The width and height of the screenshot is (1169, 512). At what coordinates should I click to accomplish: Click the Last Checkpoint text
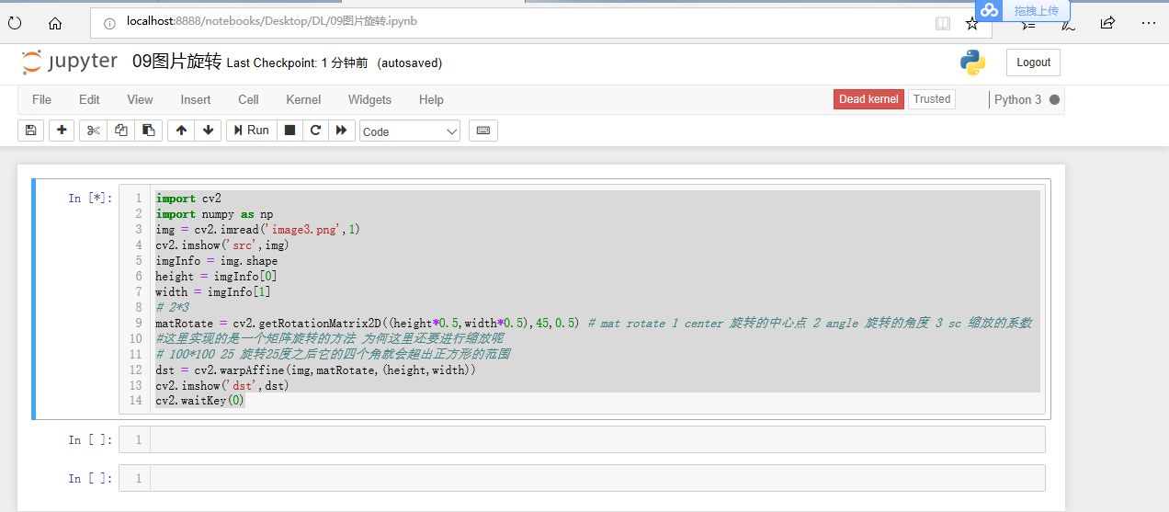(298, 63)
